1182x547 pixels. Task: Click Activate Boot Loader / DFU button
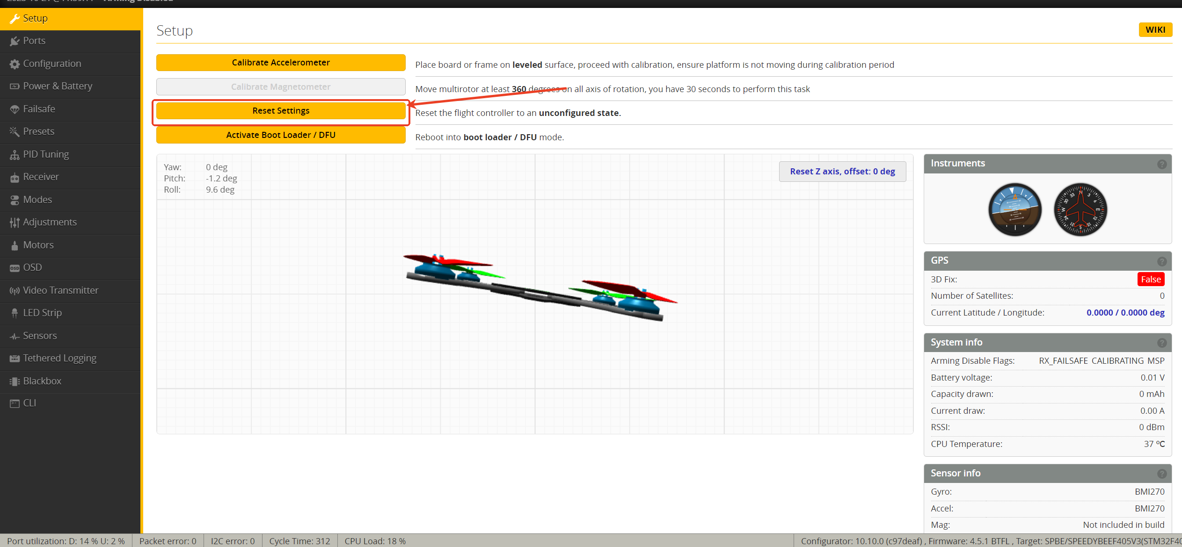[x=281, y=135]
